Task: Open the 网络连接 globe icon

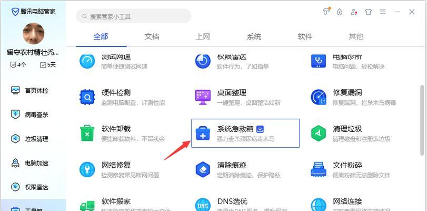Action: pos(319,205)
